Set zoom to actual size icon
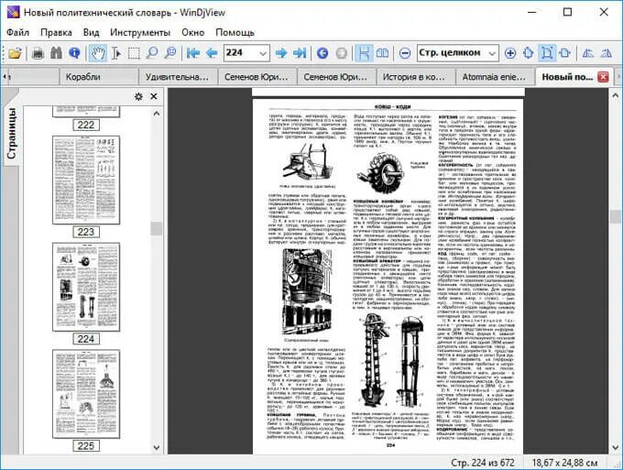The width and height of the screenshot is (623, 470). (x=529, y=53)
